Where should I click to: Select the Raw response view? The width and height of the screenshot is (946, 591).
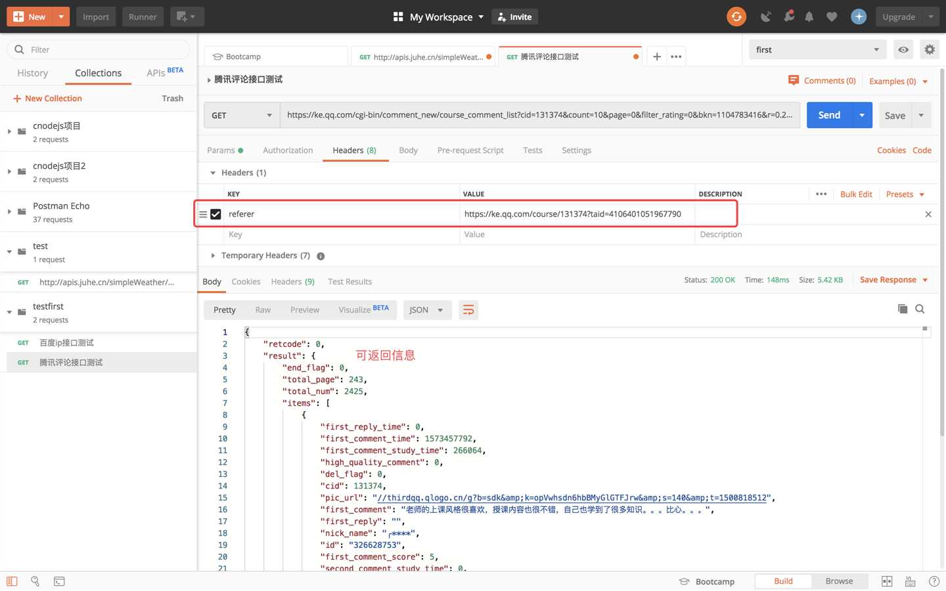pos(263,310)
